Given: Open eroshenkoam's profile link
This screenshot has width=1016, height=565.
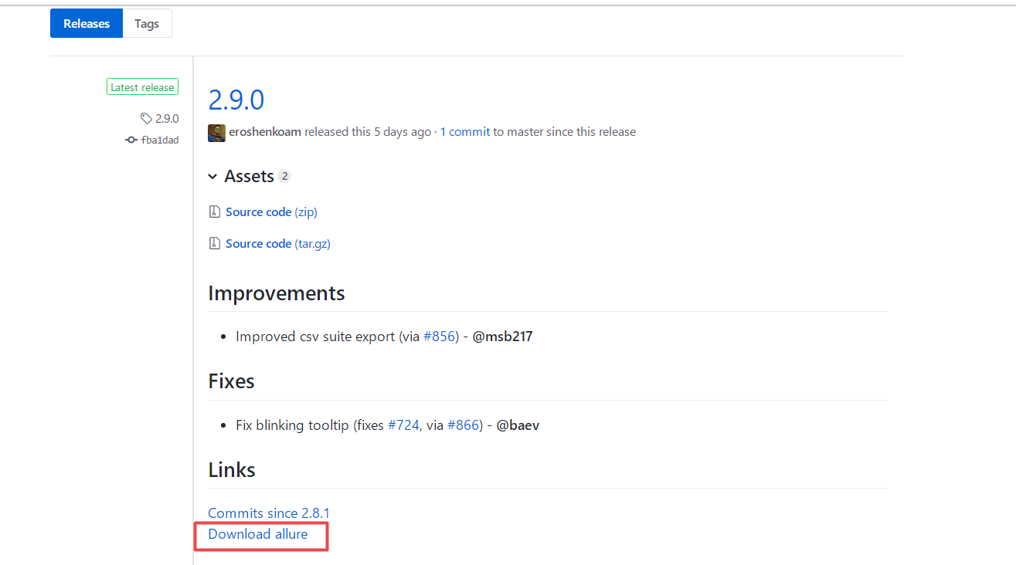Looking at the screenshot, I should 265,132.
